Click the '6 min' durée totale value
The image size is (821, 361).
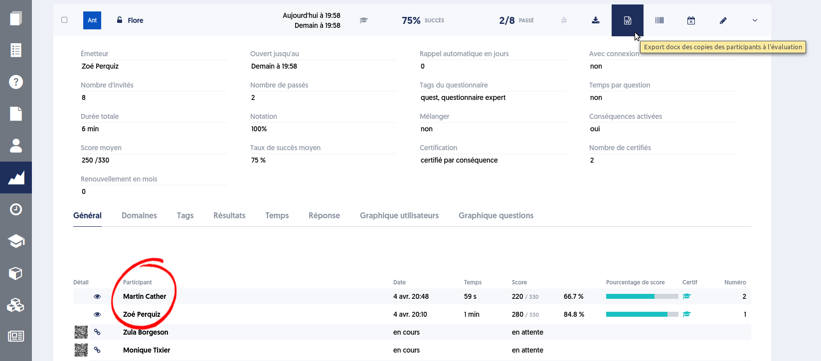pyautogui.click(x=90, y=129)
